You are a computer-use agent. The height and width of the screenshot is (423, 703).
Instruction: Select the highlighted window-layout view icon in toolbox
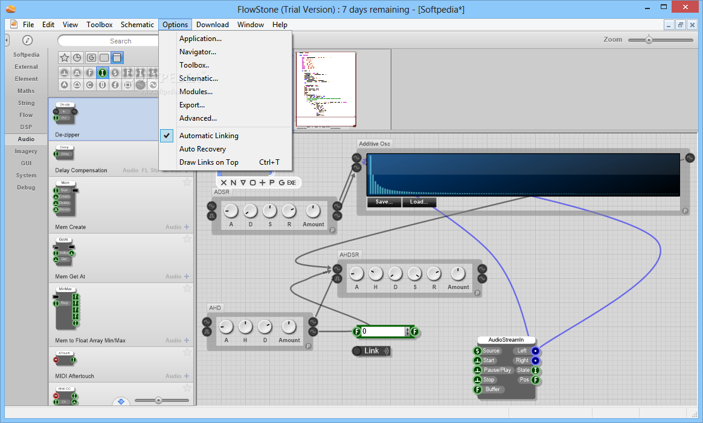[117, 57]
